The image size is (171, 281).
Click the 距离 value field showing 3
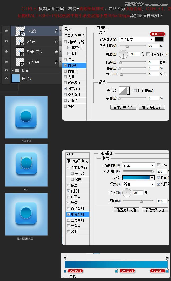click(x=153, y=62)
